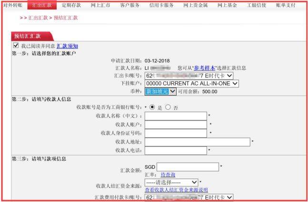Select the 汇出汇款 tab

[x=41, y=5]
